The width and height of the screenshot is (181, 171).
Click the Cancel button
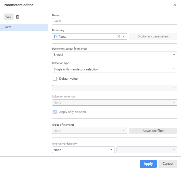(168, 164)
